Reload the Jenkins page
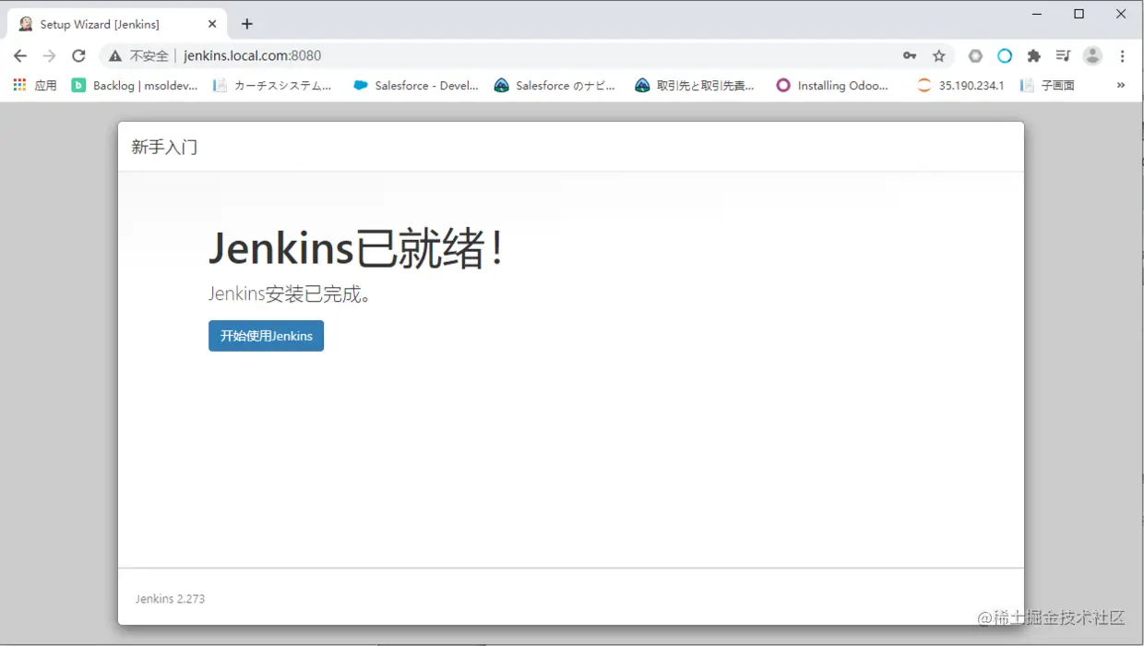This screenshot has width=1144, height=646. [78, 55]
